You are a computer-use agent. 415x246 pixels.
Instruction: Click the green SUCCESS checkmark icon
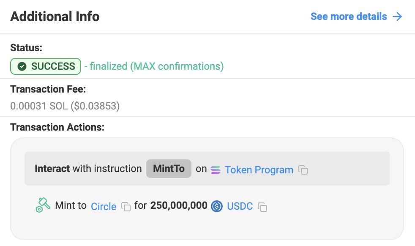[x=22, y=66]
